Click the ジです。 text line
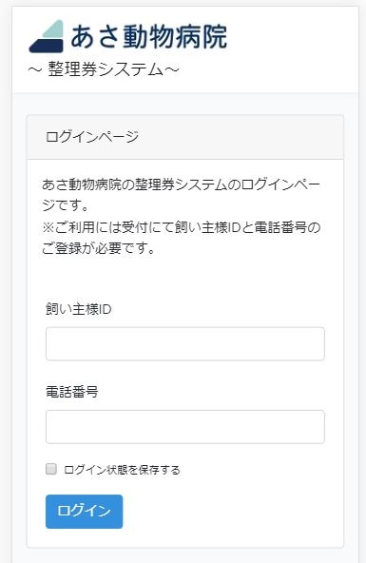Viewport: 366px width, 563px height. point(66,205)
